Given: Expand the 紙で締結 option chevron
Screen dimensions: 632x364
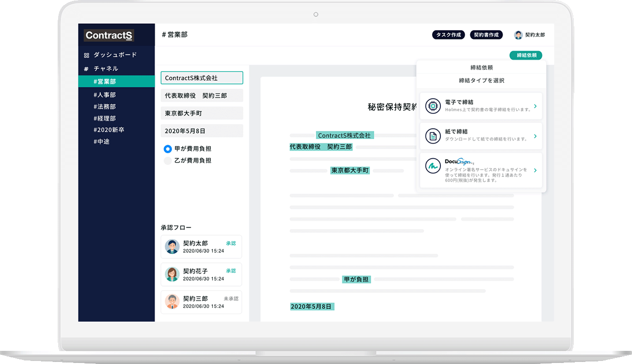Looking at the screenshot, I should click(x=535, y=135).
